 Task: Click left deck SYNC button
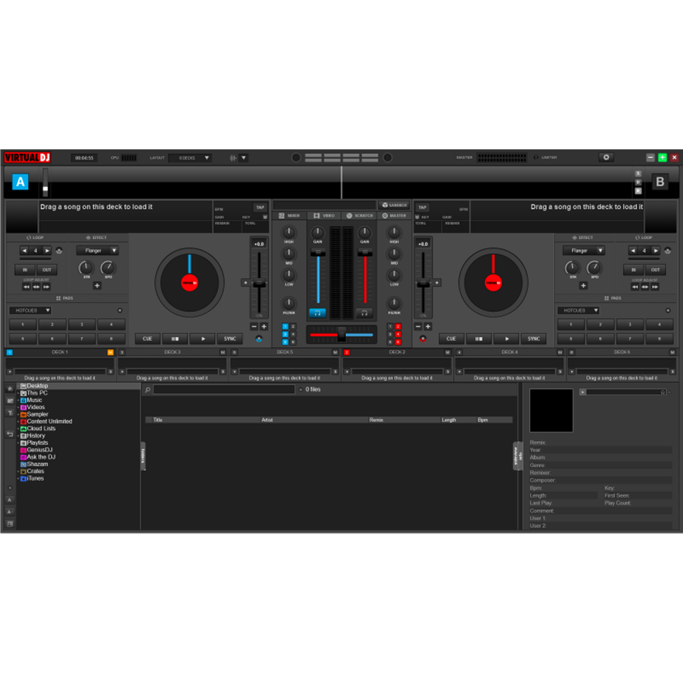[x=230, y=339]
